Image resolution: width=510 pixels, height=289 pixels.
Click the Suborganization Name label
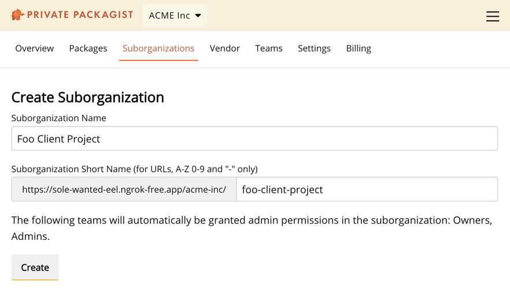click(x=59, y=118)
